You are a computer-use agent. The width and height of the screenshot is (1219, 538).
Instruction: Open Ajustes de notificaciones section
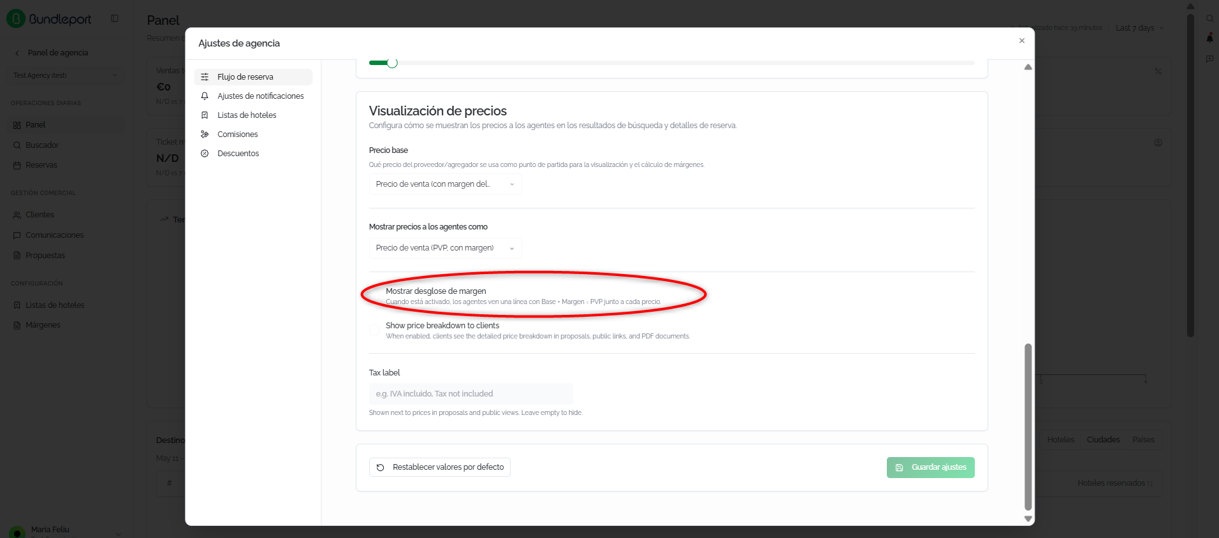coord(253,96)
